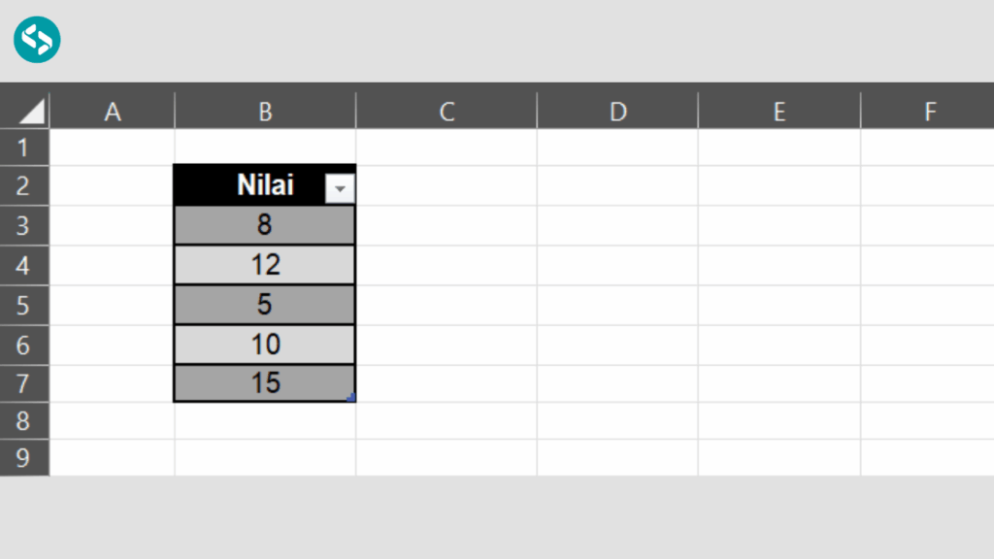
Task: Open the Nilai column filter dropdown
Action: [x=341, y=186]
